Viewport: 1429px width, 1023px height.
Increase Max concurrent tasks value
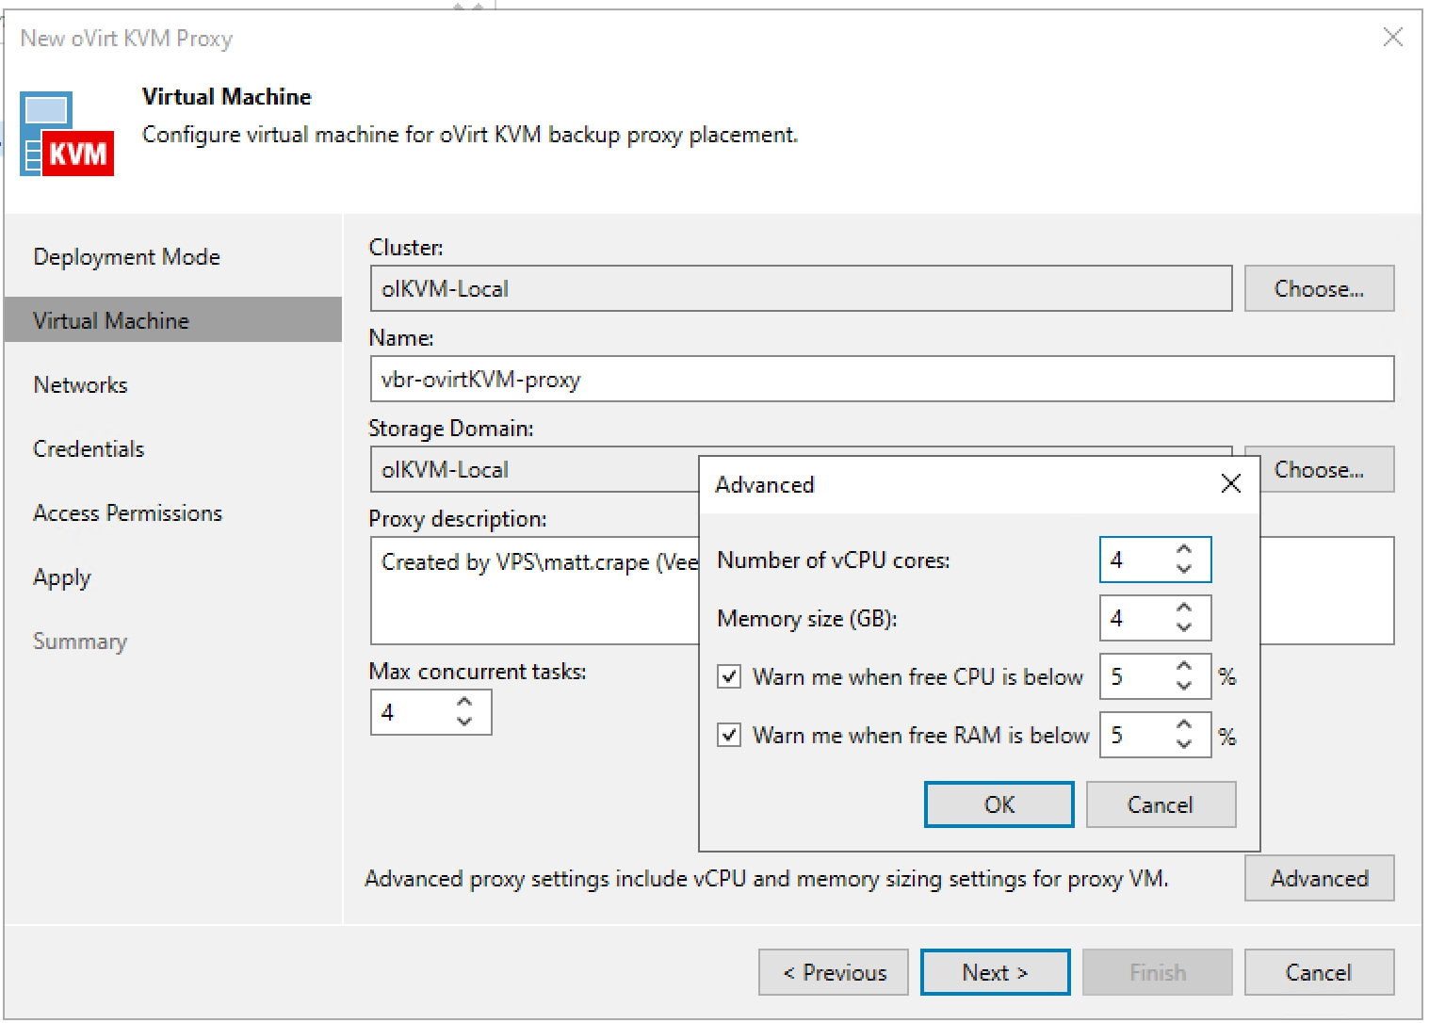[464, 702]
